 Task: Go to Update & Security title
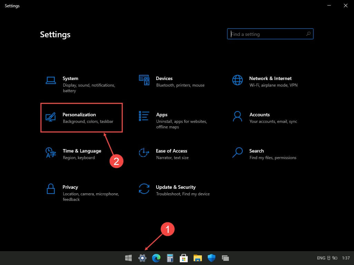pyautogui.click(x=176, y=187)
